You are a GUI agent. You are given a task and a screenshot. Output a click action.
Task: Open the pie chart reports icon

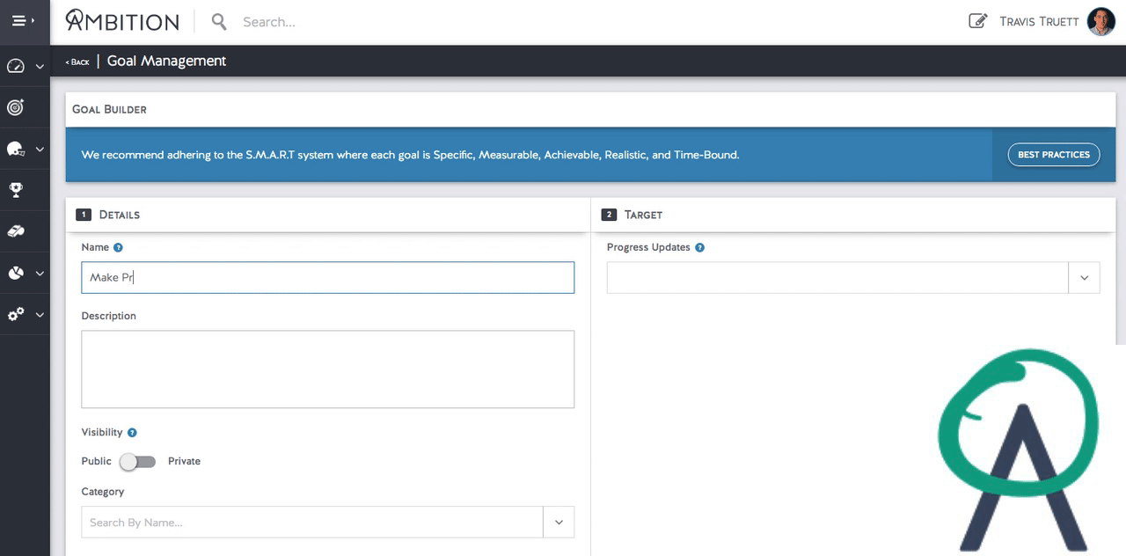16,274
